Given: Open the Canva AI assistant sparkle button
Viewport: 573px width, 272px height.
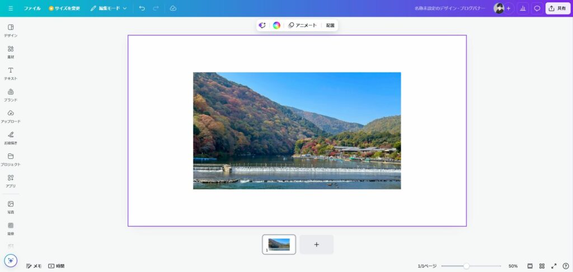Looking at the screenshot, I should [x=10, y=261].
